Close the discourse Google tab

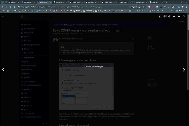(x=66, y=2)
